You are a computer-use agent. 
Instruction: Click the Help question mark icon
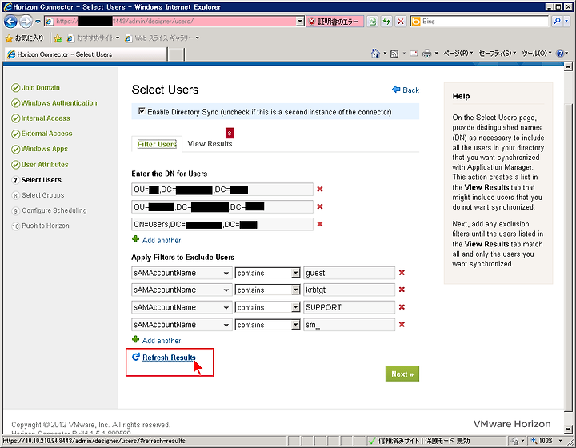pyautogui.click(x=560, y=54)
